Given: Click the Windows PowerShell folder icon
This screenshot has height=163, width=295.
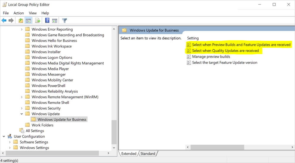Looking at the screenshot, I should [27, 85].
